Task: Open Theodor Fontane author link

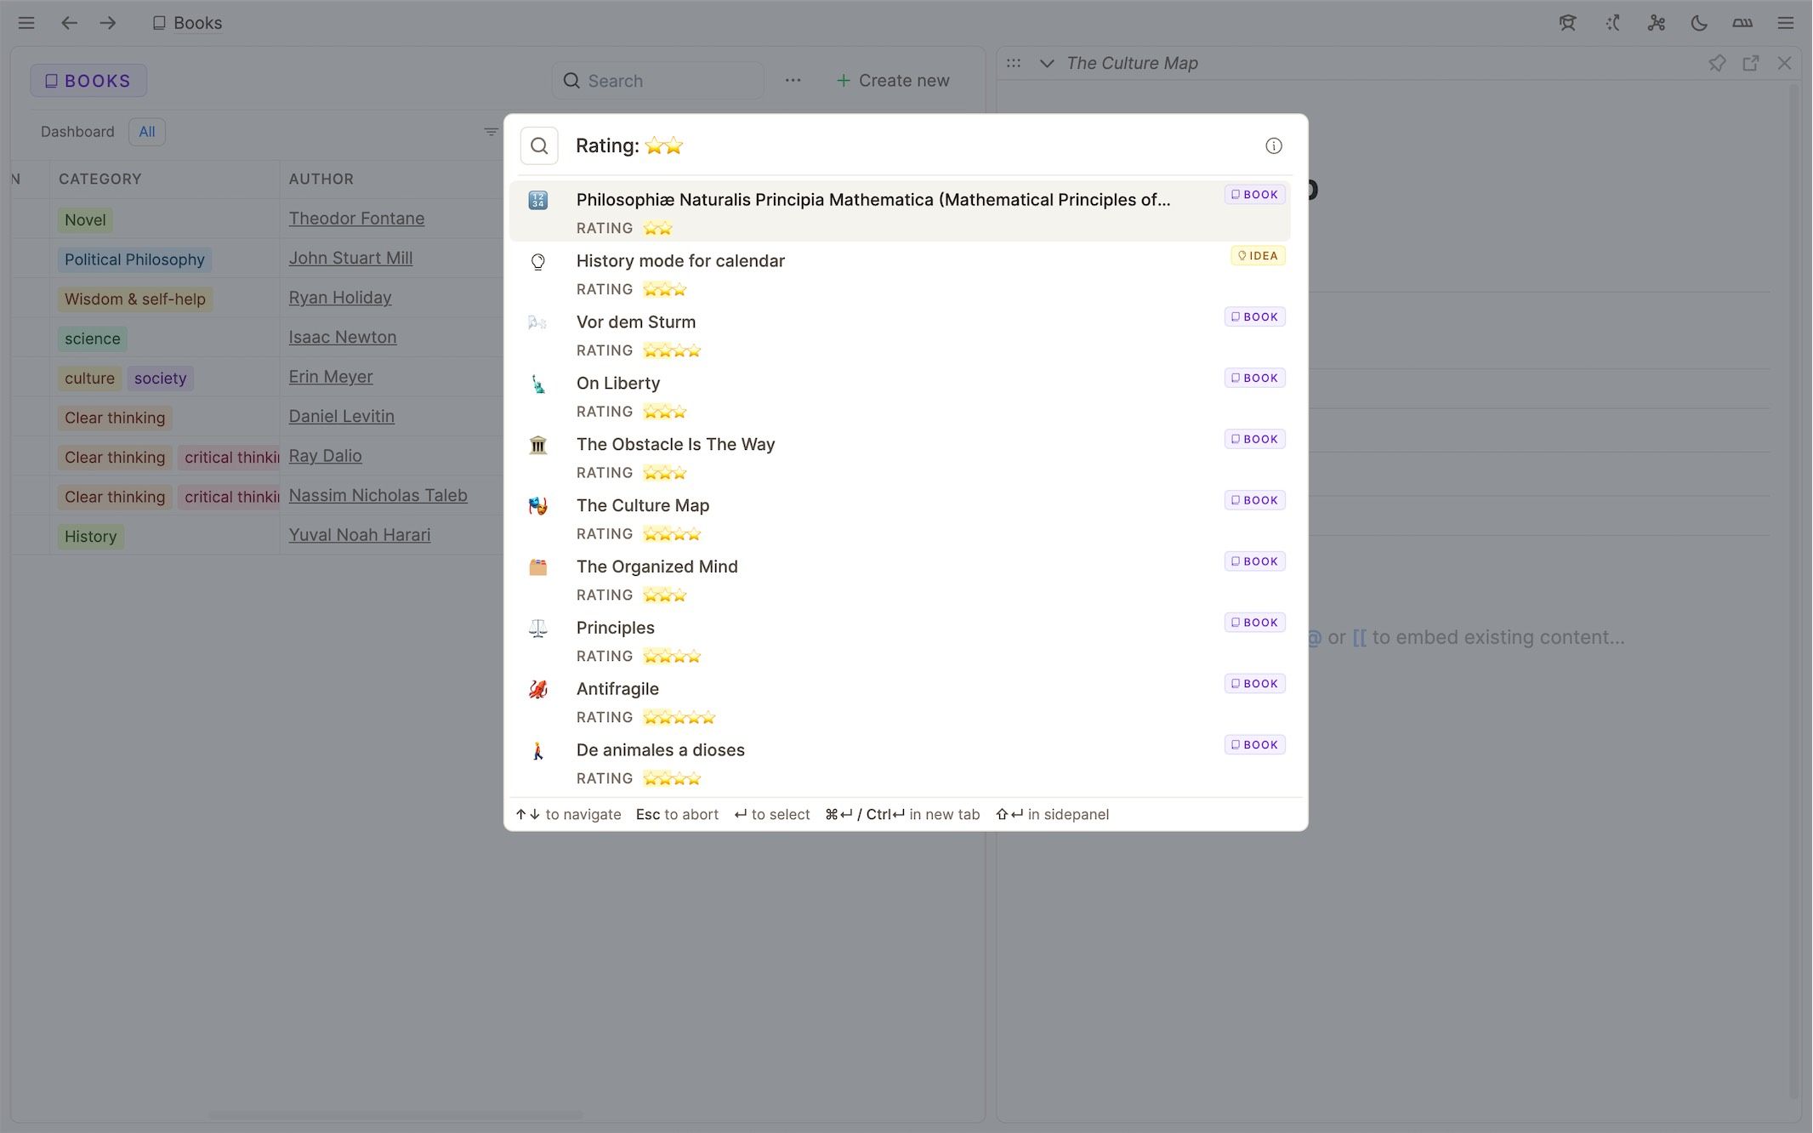Action: (356, 219)
